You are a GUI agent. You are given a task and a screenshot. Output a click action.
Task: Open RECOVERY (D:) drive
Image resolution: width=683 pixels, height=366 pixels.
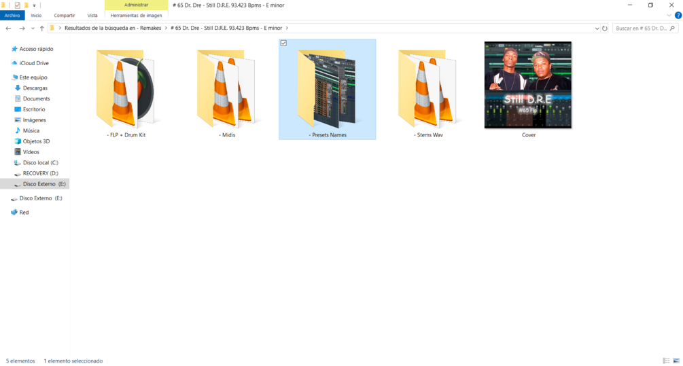41,173
